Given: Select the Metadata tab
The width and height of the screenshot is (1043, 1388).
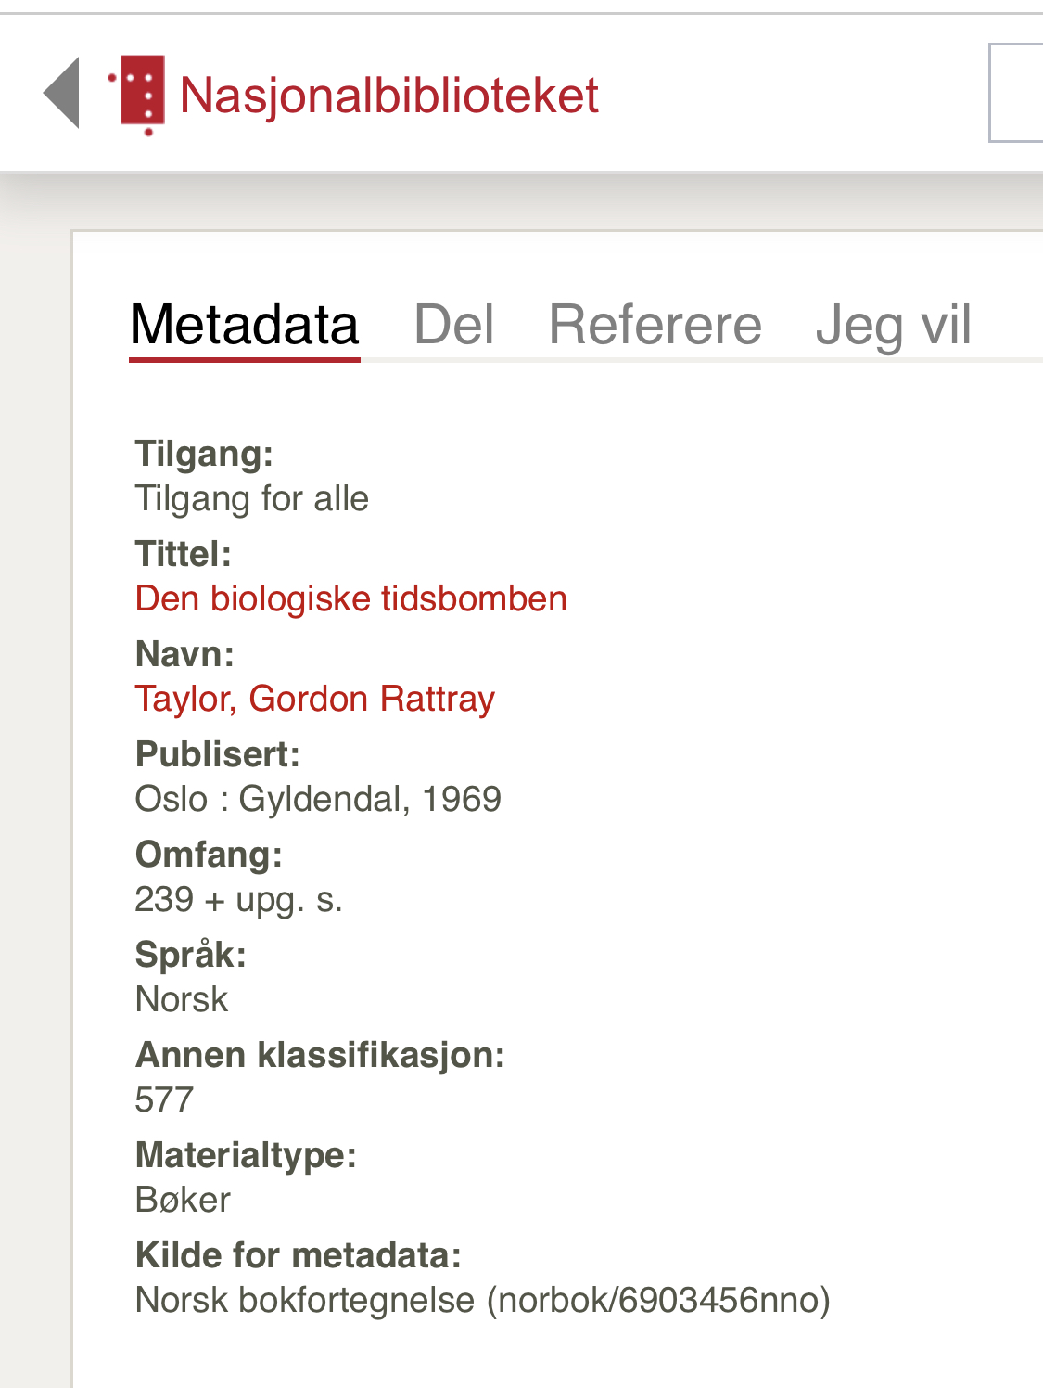Looking at the screenshot, I should [244, 326].
